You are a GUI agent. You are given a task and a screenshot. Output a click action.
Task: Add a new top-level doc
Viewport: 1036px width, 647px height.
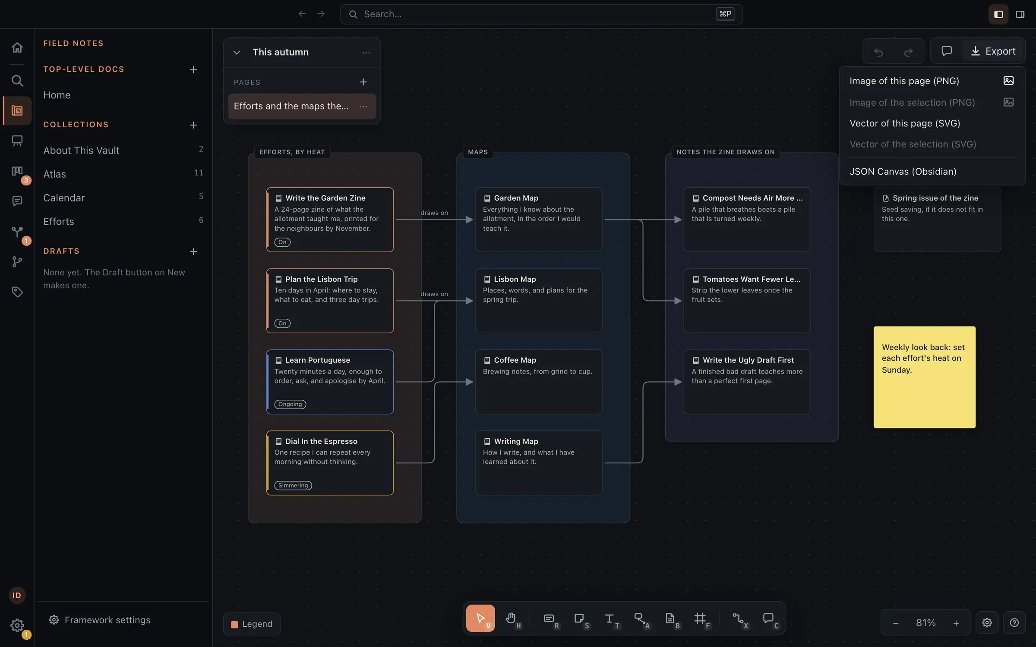(193, 69)
